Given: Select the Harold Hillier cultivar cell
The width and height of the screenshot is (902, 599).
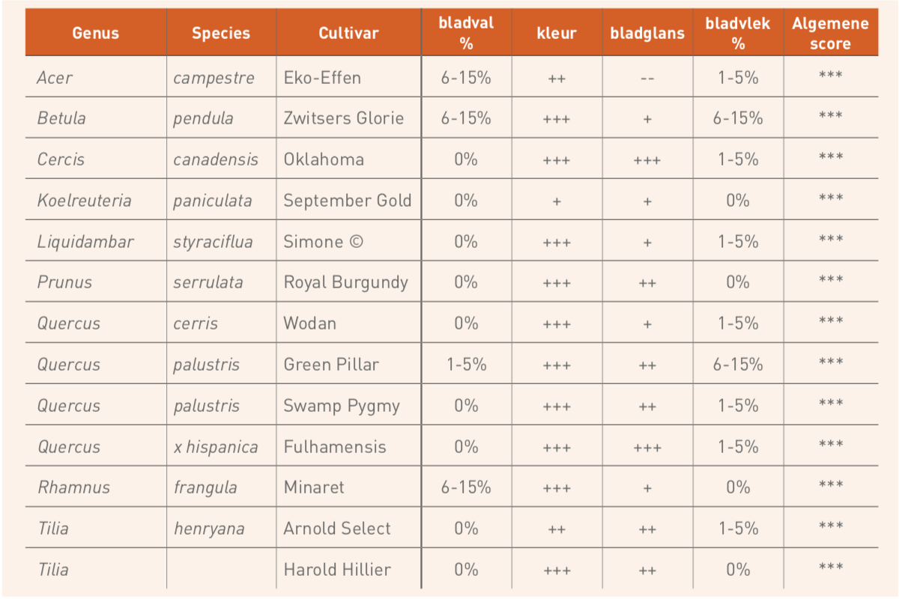Looking at the screenshot, I should coord(348,570).
